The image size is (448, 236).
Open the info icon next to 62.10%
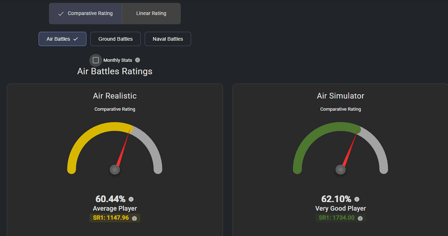pyautogui.click(x=357, y=199)
